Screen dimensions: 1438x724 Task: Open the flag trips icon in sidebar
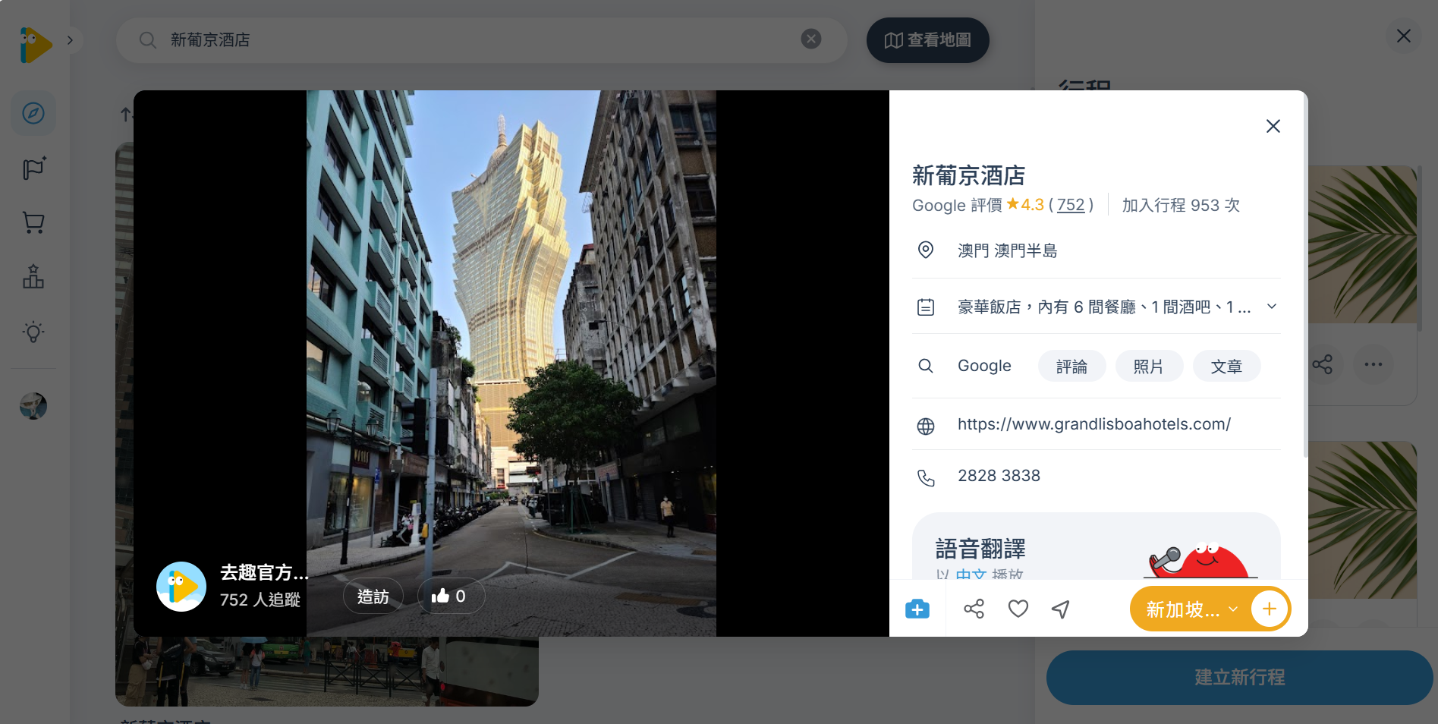pos(33,168)
